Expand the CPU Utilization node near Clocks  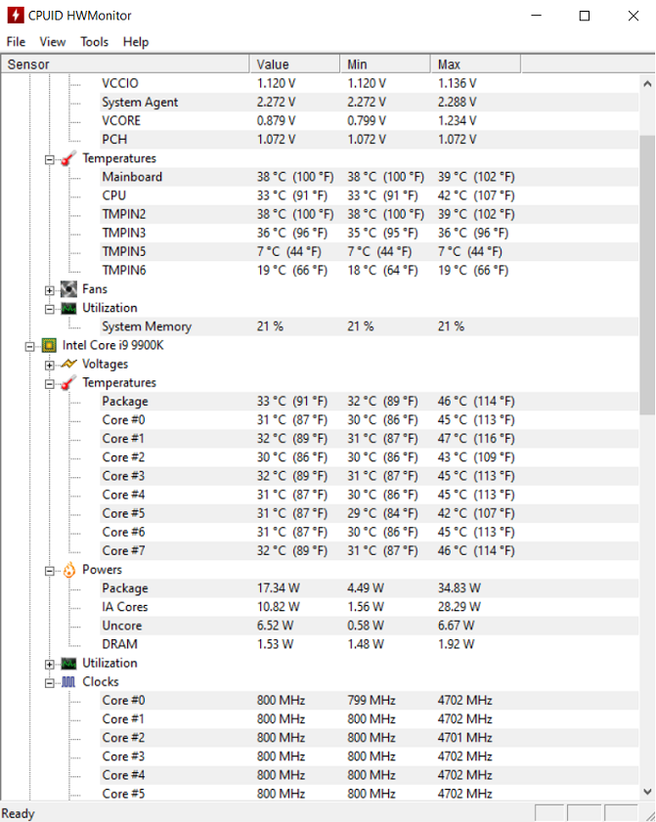49,665
